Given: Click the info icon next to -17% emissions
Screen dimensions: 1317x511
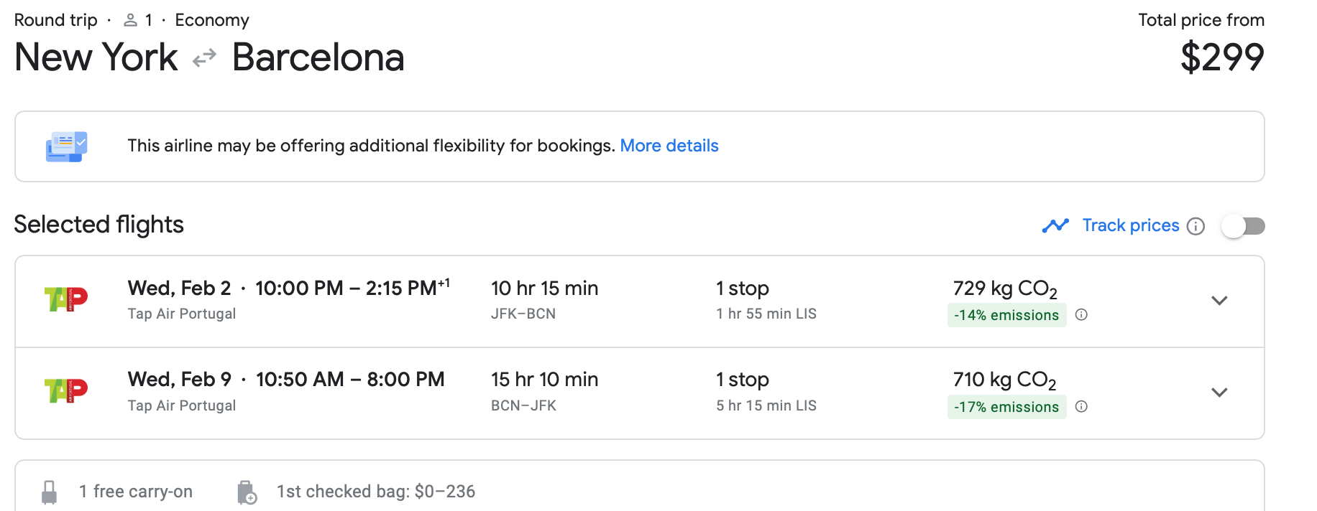Looking at the screenshot, I should (1081, 407).
